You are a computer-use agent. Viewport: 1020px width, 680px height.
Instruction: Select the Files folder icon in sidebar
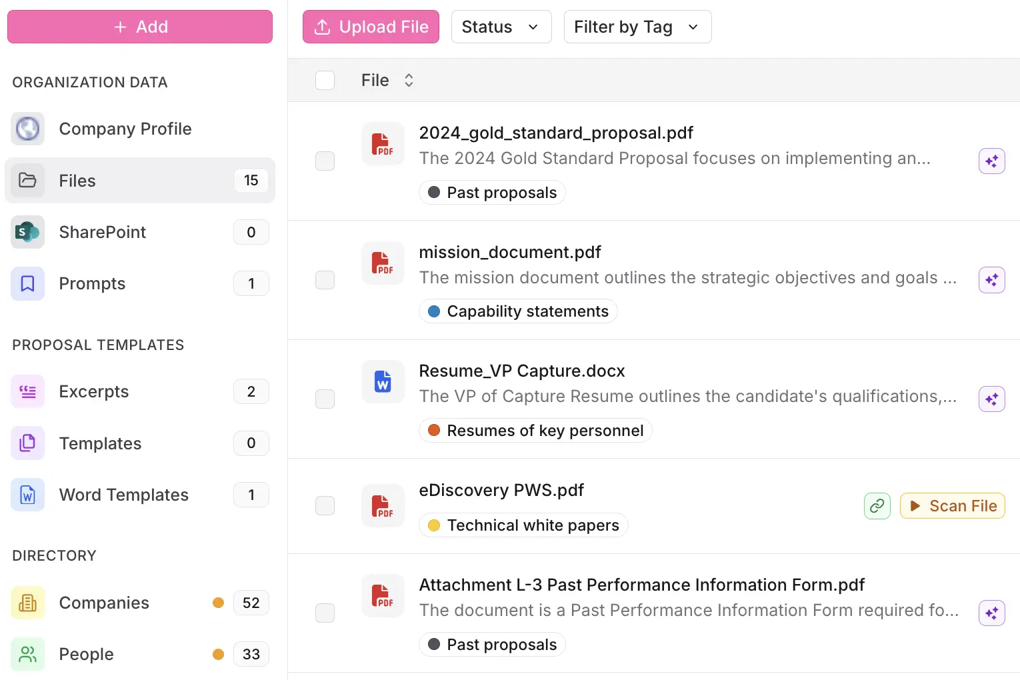[27, 180]
